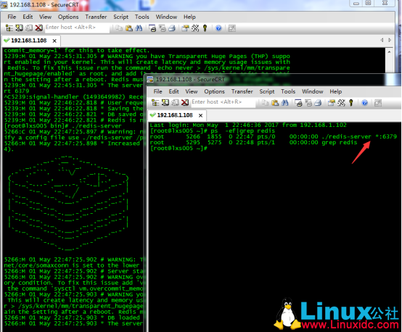
Task: Open the Window menu in the front window
Action: coord(312,91)
